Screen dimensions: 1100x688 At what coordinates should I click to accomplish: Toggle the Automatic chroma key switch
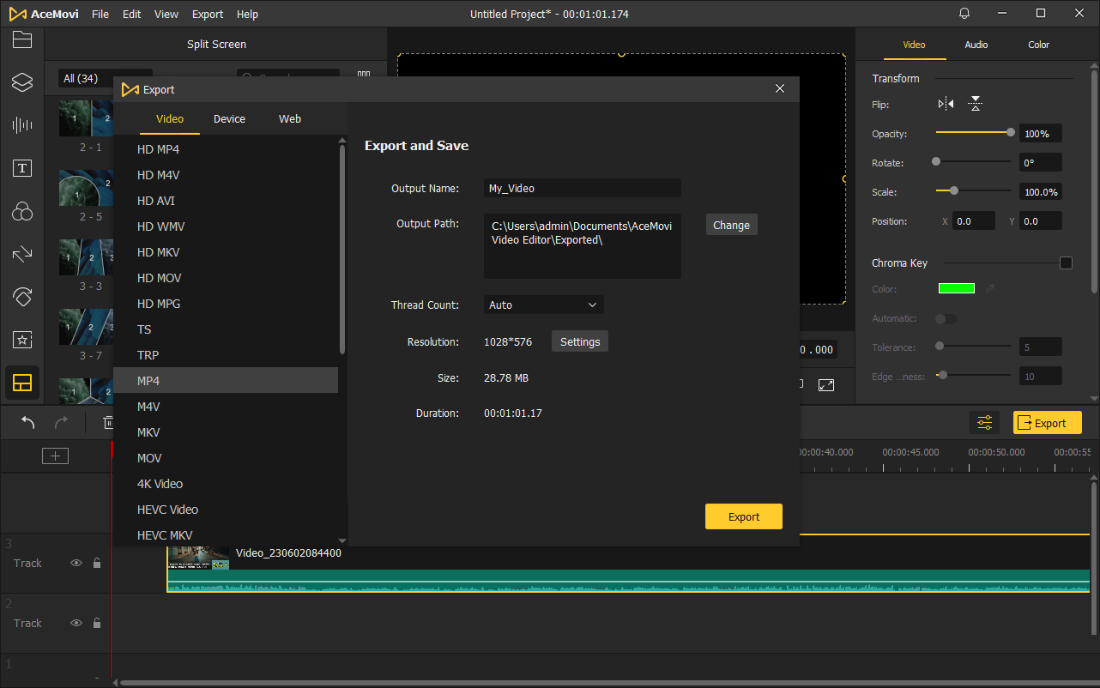coord(946,318)
